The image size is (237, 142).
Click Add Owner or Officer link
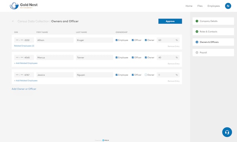[24, 89]
